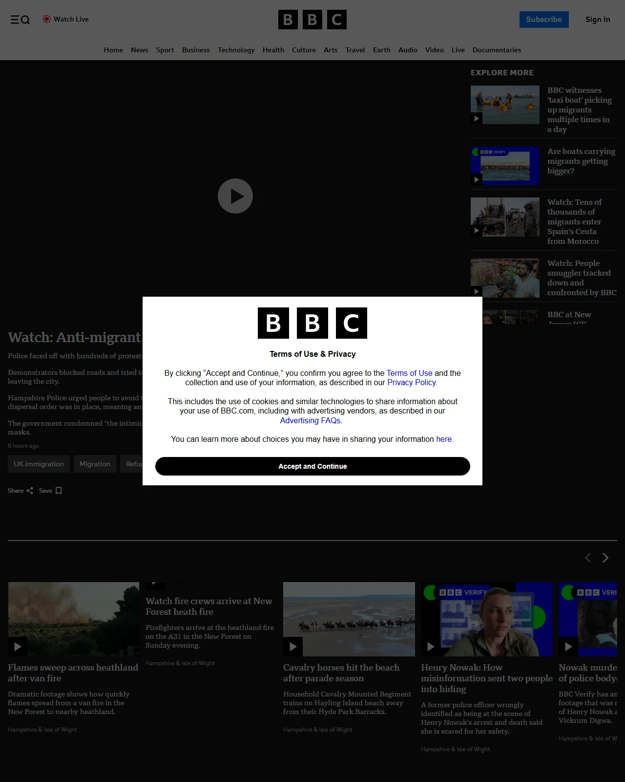Select the Migration tag
The image size is (625, 782).
(95, 464)
